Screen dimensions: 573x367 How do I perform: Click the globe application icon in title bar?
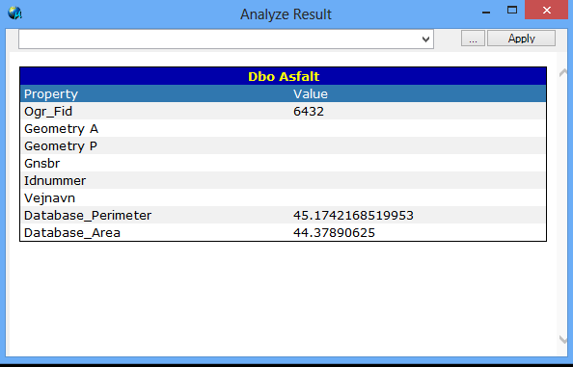[x=14, y=13]
